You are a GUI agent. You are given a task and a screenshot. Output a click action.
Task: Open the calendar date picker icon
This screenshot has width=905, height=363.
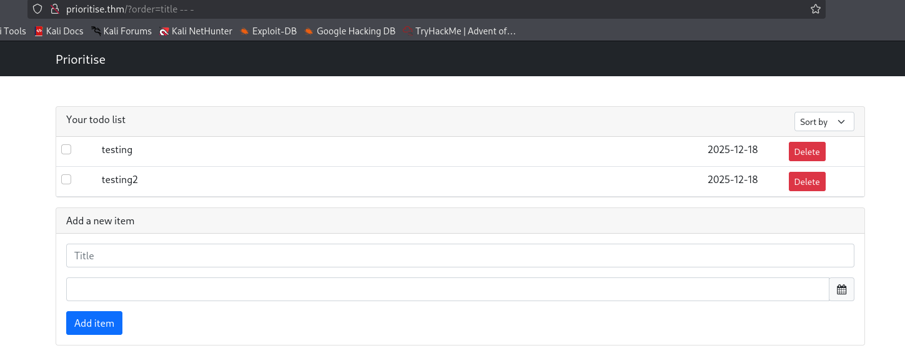[x=841, y=289]
